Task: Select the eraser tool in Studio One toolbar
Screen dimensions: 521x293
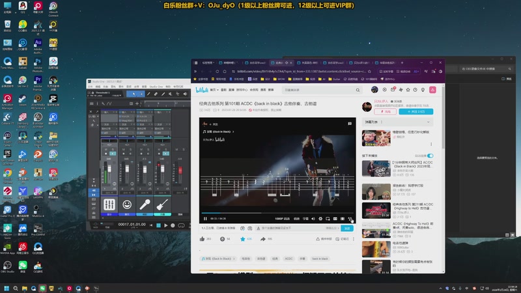Action: pyautogui.click(x=156, y=94)
